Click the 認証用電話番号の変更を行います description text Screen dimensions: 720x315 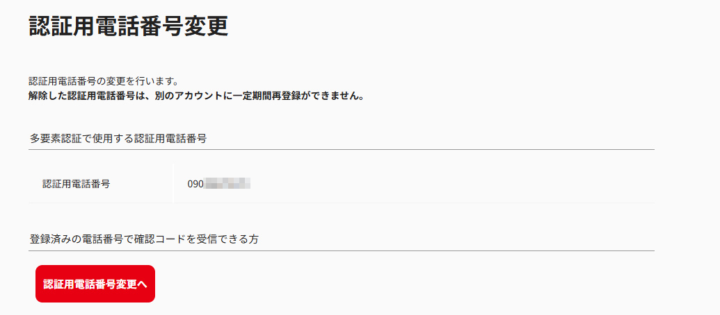pos(104,82)
